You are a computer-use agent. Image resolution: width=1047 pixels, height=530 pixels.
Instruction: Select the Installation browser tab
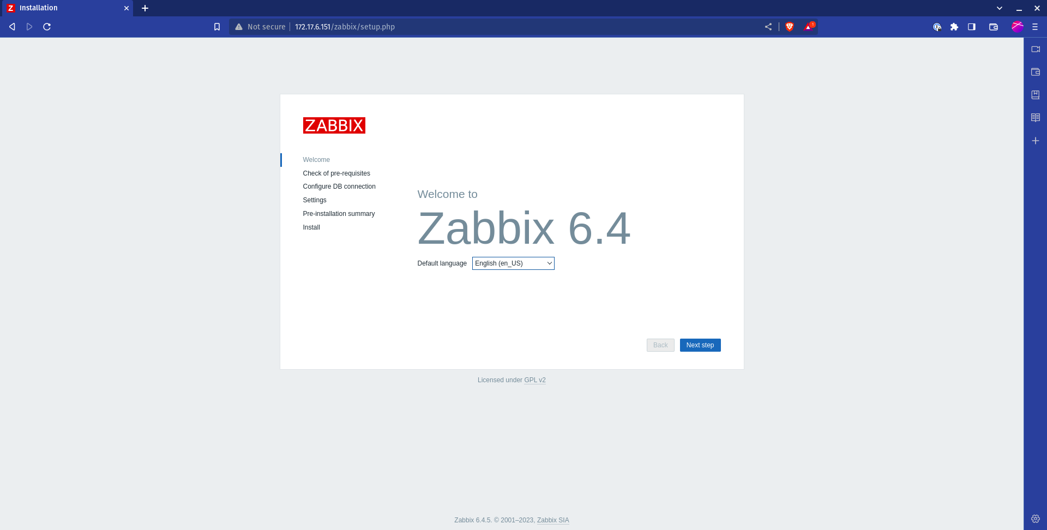pos(67,8)
